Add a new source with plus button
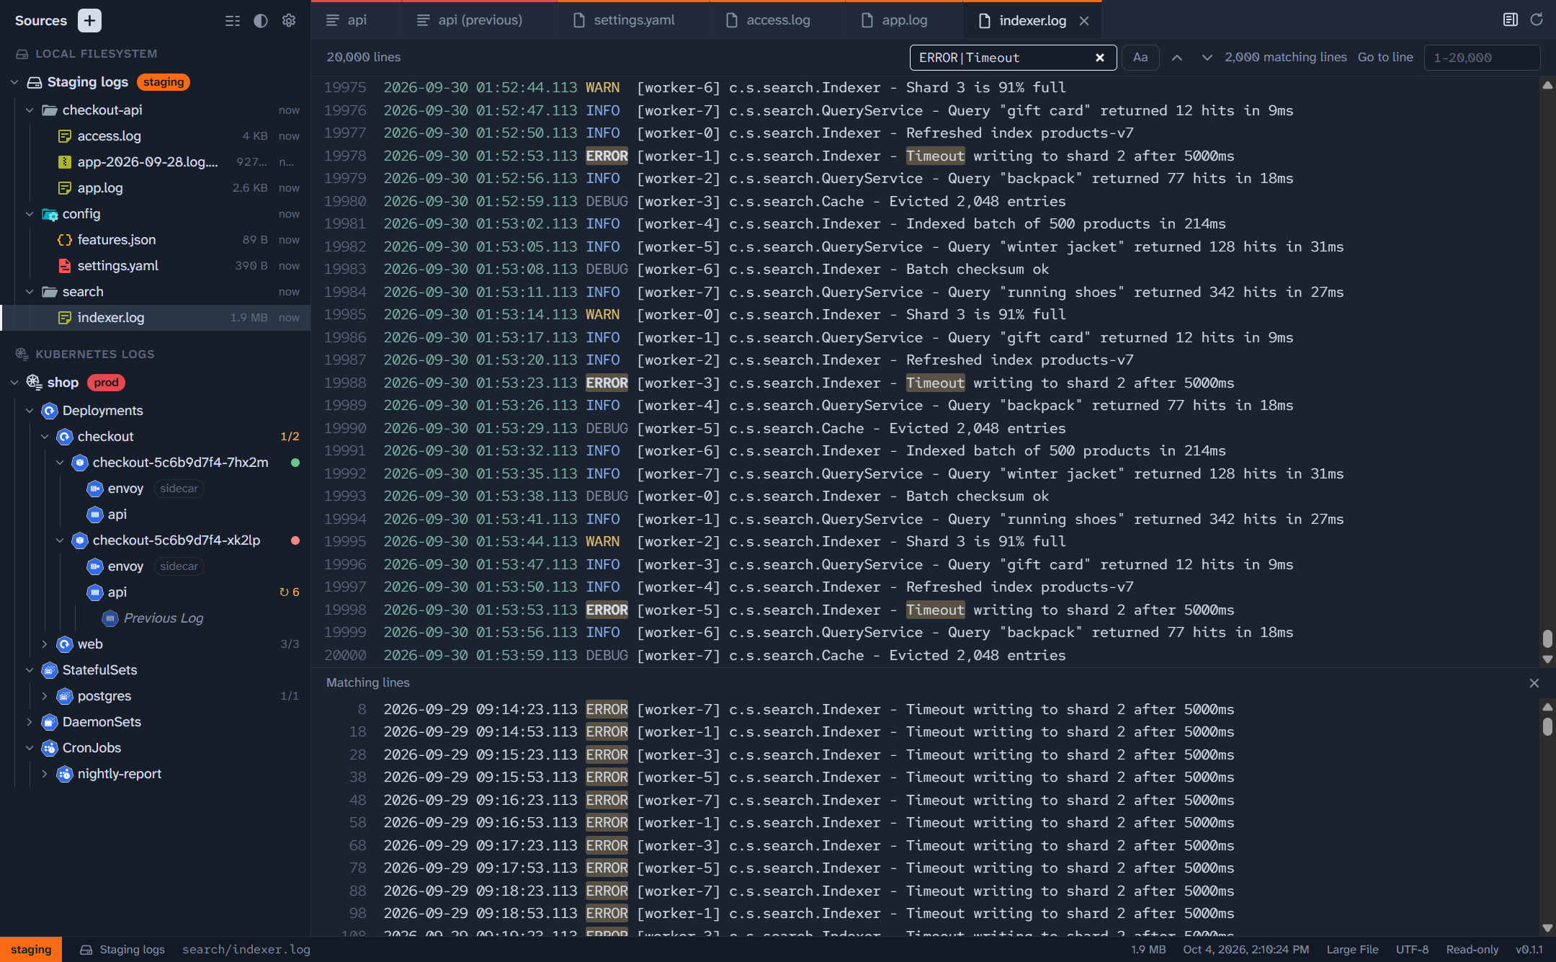1556x962 pixels. pos(89,20)
